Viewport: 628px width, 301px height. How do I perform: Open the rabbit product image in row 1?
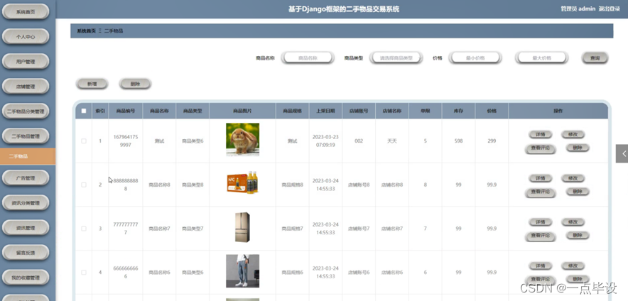click(x=242, y=139)
